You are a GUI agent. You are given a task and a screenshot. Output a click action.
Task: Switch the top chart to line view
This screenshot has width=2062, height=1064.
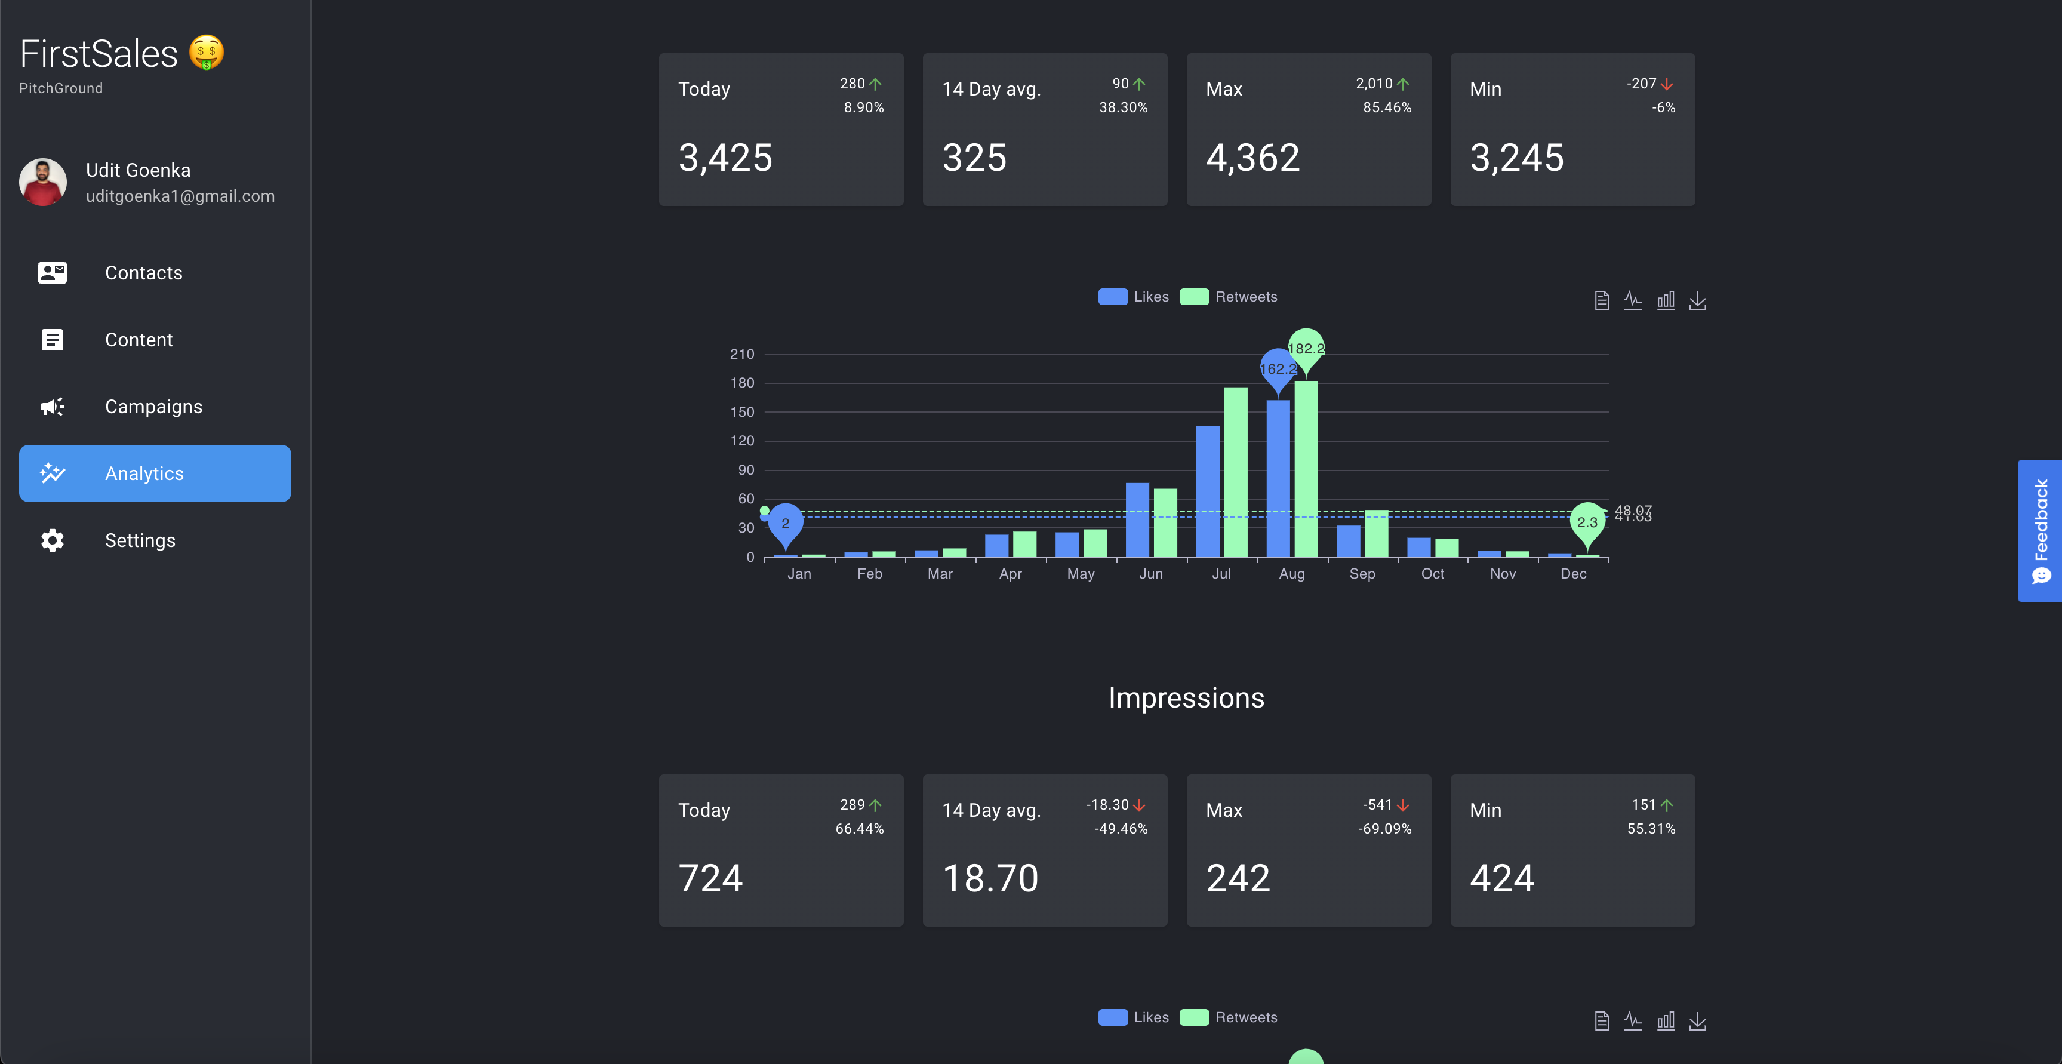pyautogui.click(x=1634, y=300)
